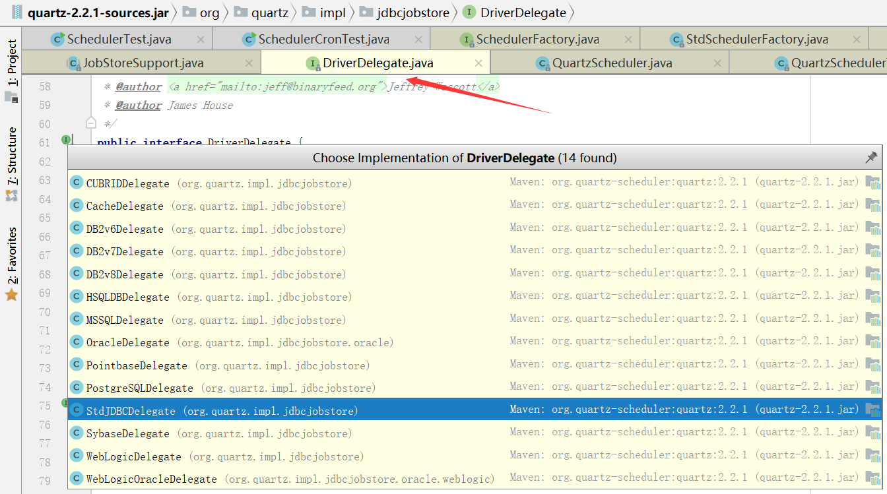
Task: Close the SchedulerCronTest.java tab
Action: (x=418, y=40)
